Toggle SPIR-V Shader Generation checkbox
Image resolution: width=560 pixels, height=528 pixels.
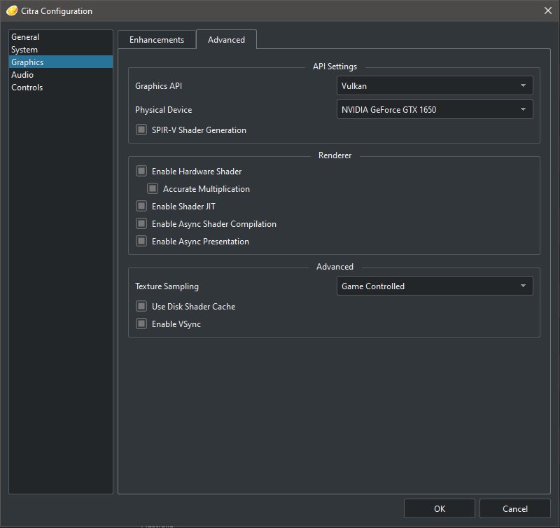(141, 130)
